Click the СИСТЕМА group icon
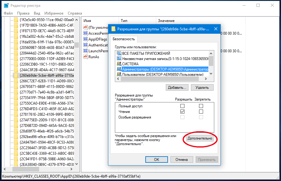281x181 pixels. 119,64
